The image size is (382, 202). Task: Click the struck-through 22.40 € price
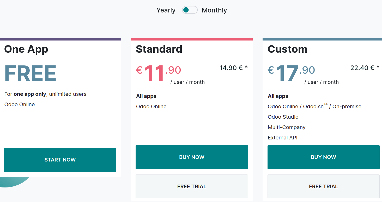(362, 68)
